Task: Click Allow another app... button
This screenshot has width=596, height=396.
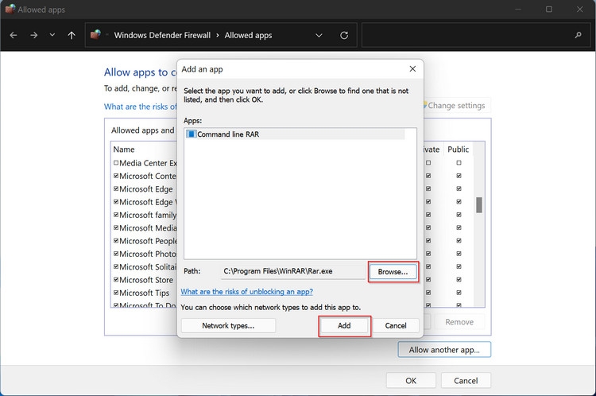Action: tap(444, 350)
